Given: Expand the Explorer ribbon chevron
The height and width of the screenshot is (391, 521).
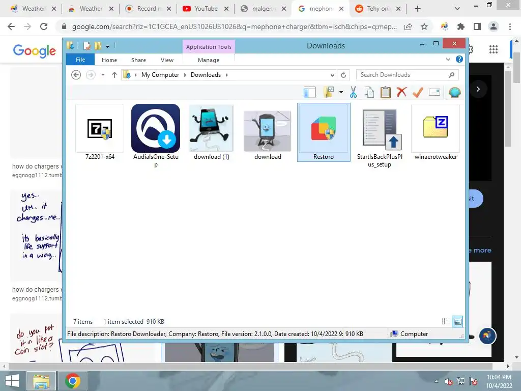Looking at the screenshot, I should tap(448, 59).
